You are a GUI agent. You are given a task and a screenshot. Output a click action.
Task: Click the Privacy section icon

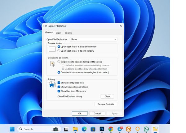coord(52,84)
